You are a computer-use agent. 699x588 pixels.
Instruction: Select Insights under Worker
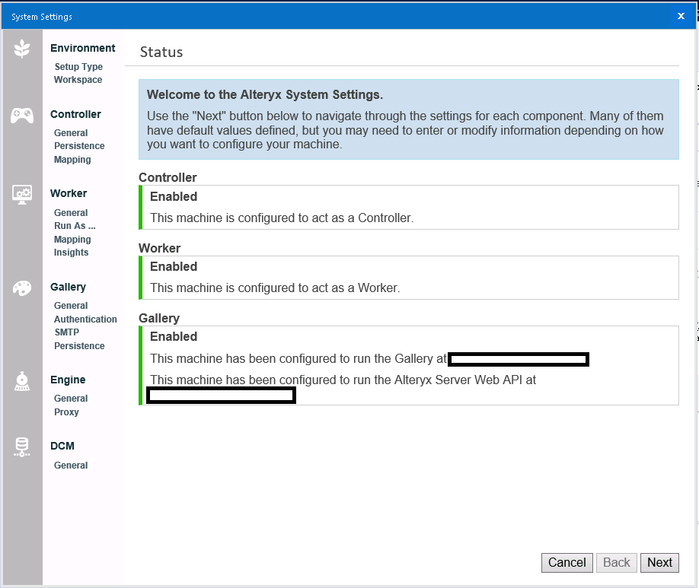(71, 252)
